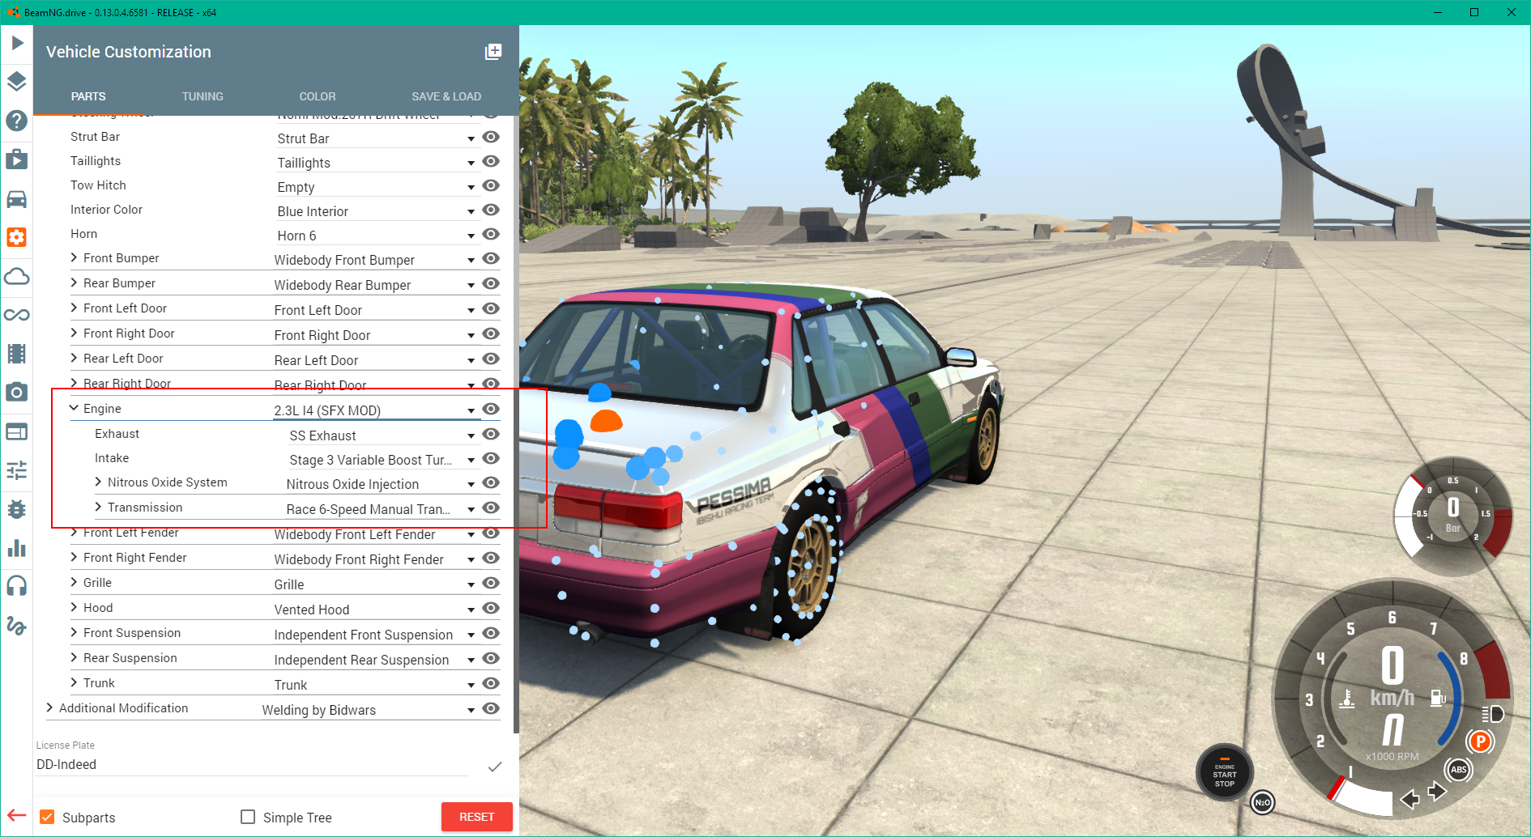Click the Engine Start Stop button
1531x837 pixels.
coord(1224,773)
